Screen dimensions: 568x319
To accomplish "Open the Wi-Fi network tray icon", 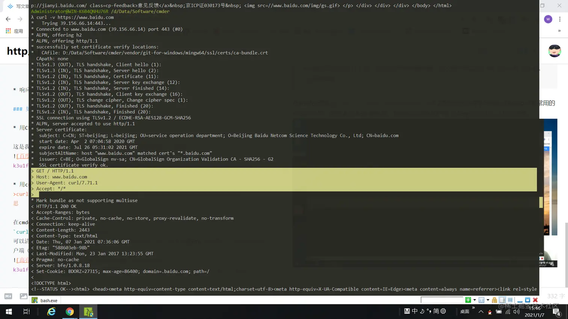I will click(x=508, y=312).
